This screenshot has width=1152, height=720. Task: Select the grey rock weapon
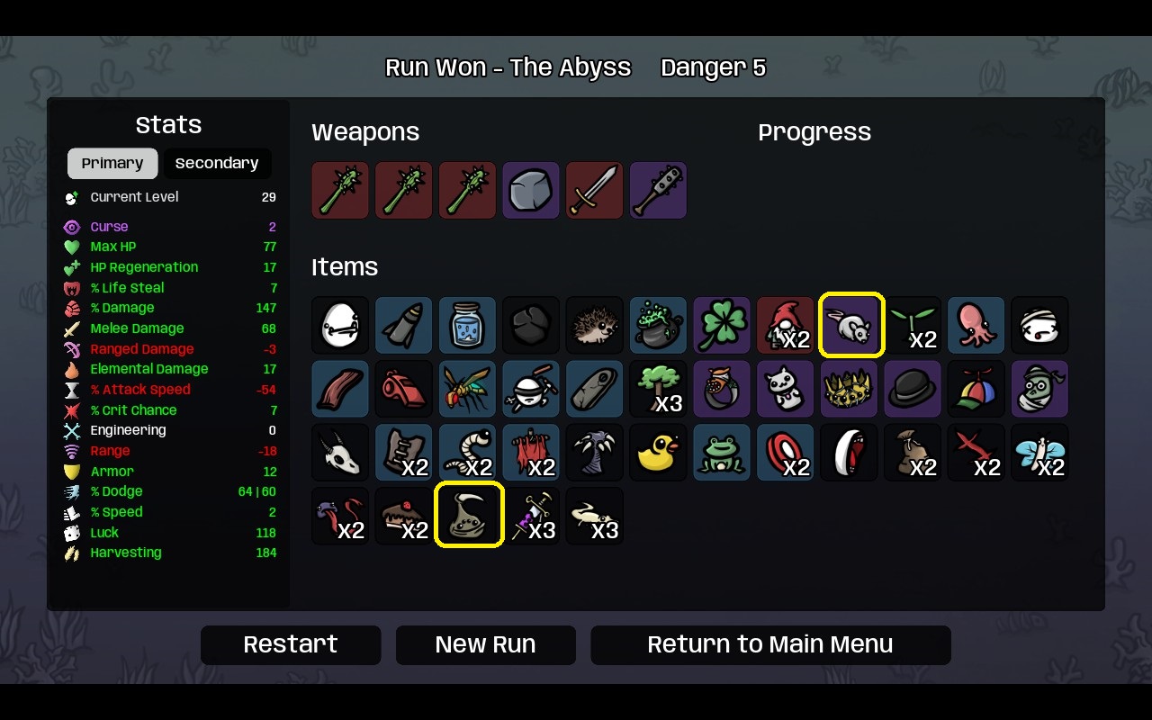(531, 190)
